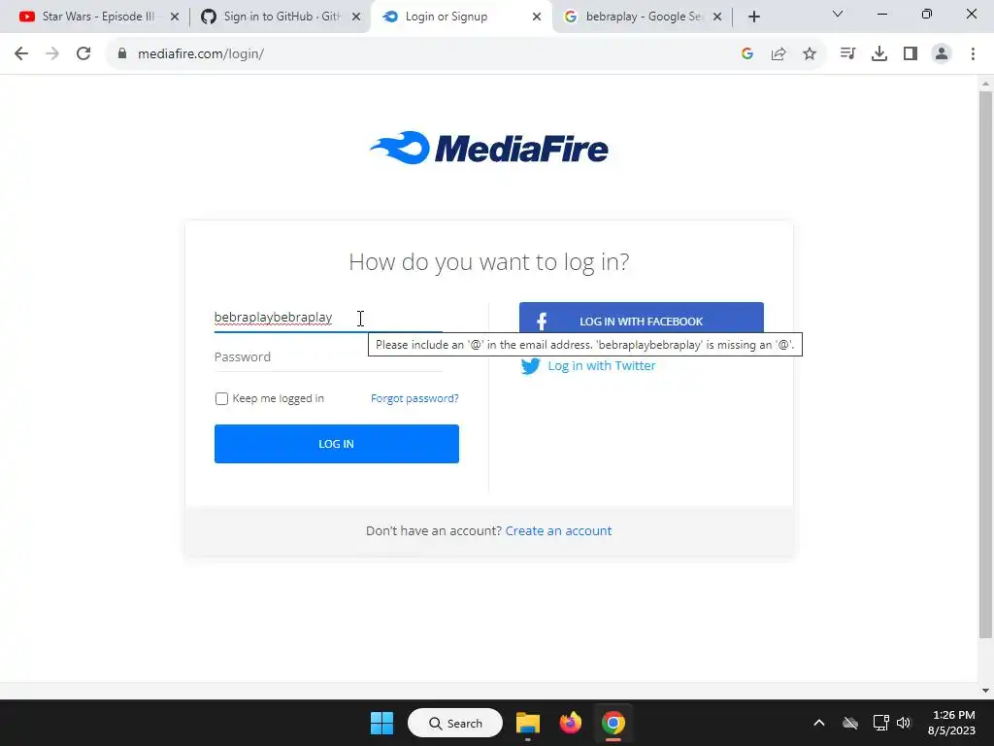Click the Google icon in address bar
This screenshot has width=994, height=746.
(x=747, y=54)
